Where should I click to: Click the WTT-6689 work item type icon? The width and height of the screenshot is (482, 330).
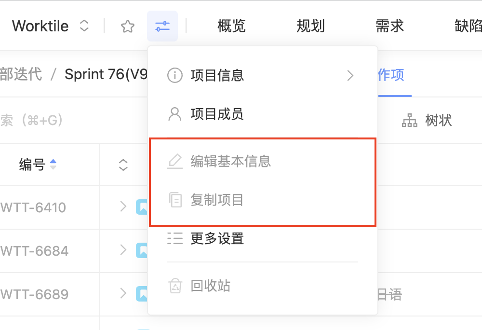point(142,293)
